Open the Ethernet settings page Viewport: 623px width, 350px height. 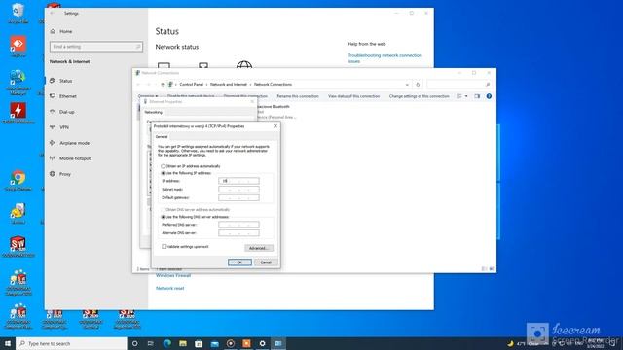(67, 96)
